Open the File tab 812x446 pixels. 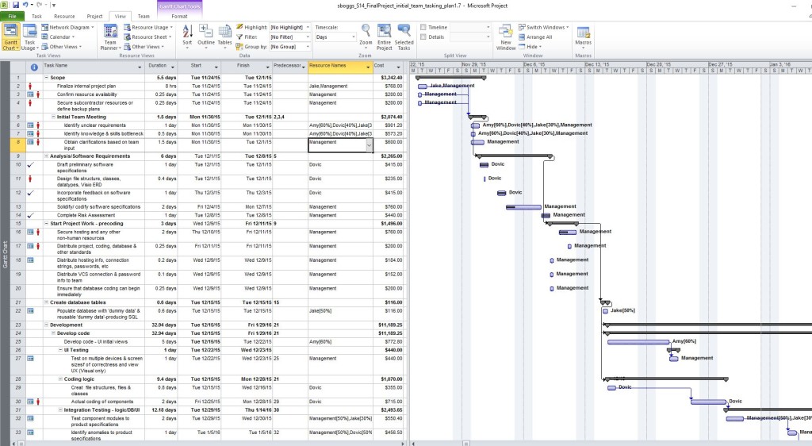click(13, 16)
